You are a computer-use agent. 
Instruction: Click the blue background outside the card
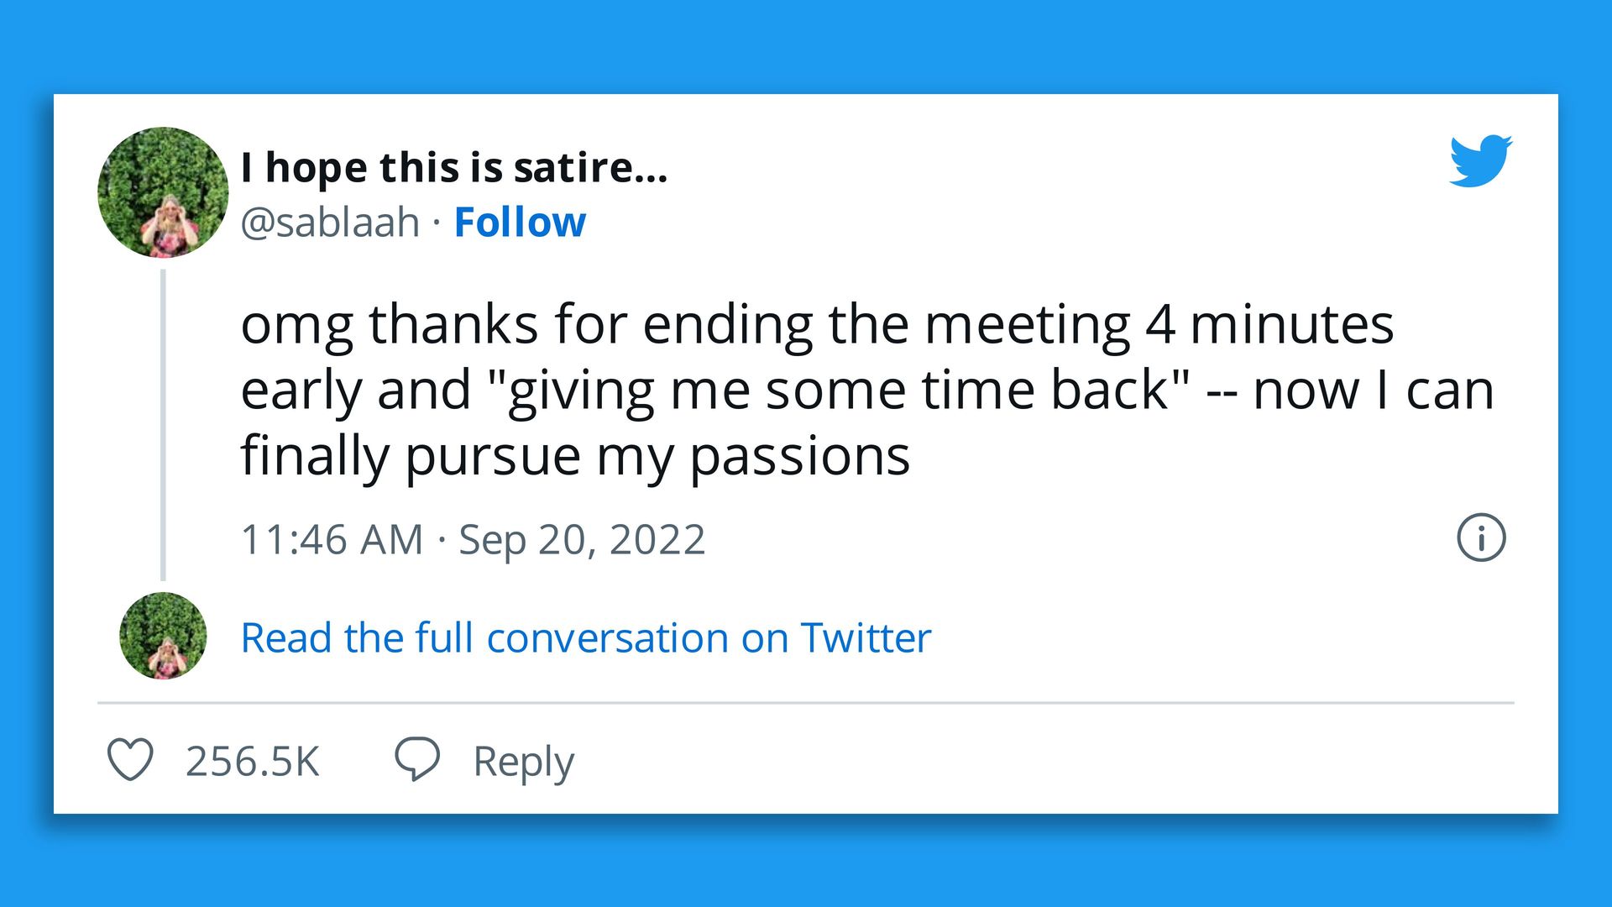[806, 42]
